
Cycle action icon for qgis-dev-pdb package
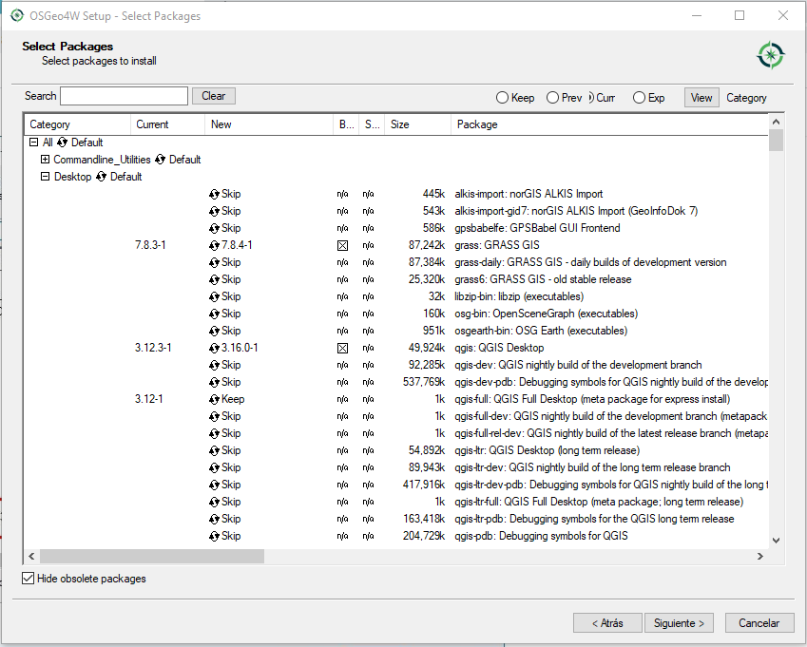(214, 382)
